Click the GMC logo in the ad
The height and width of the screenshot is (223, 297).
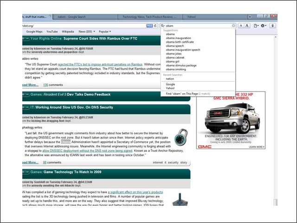tap(205, 147)
